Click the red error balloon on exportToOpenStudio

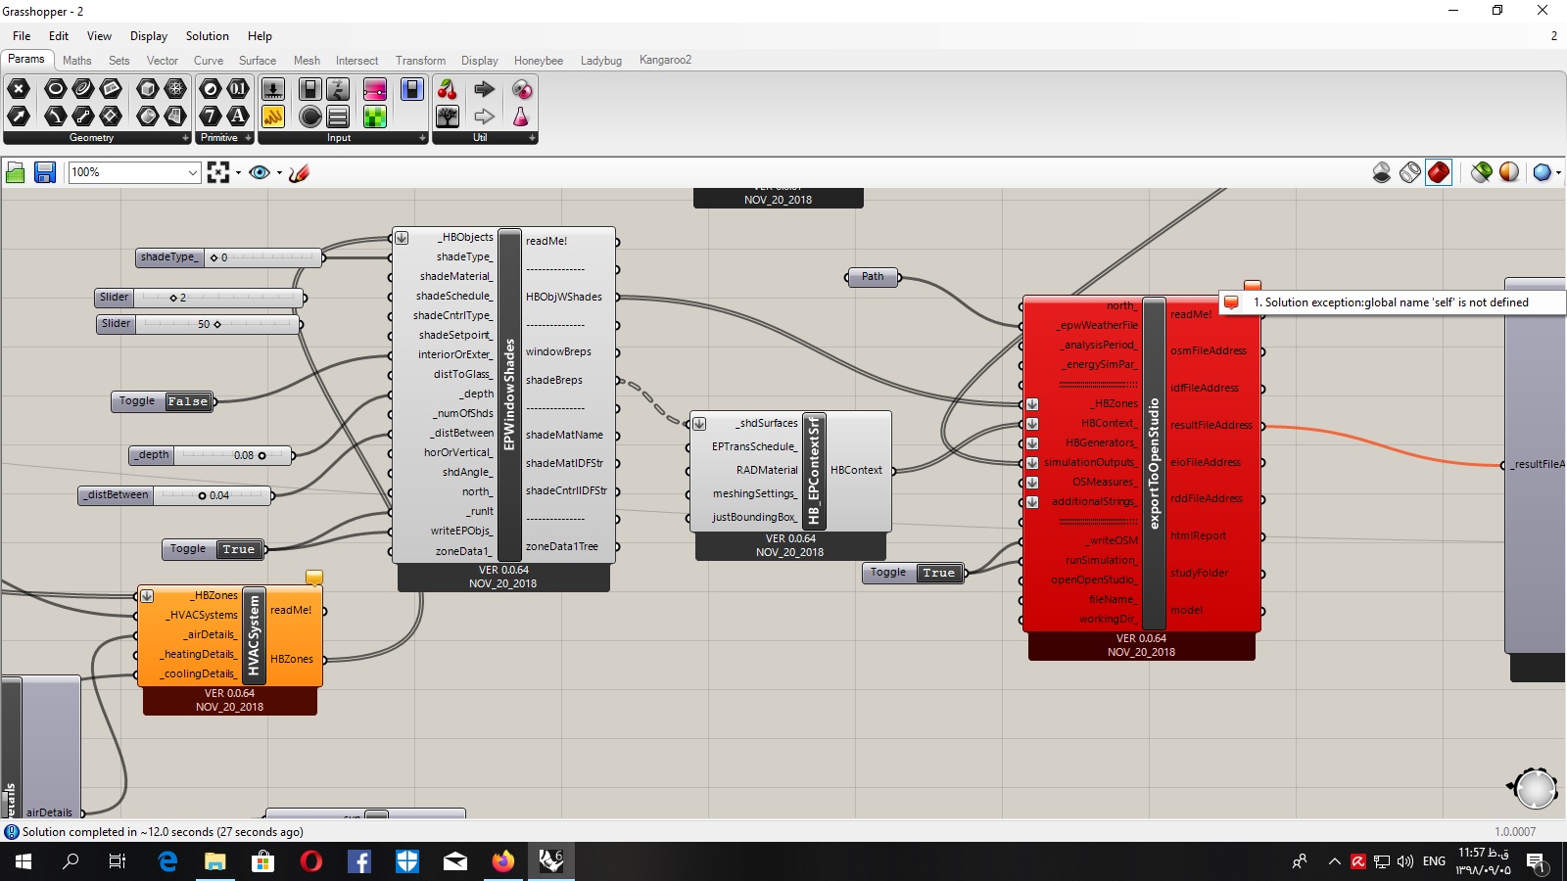tap(1253, 287)
